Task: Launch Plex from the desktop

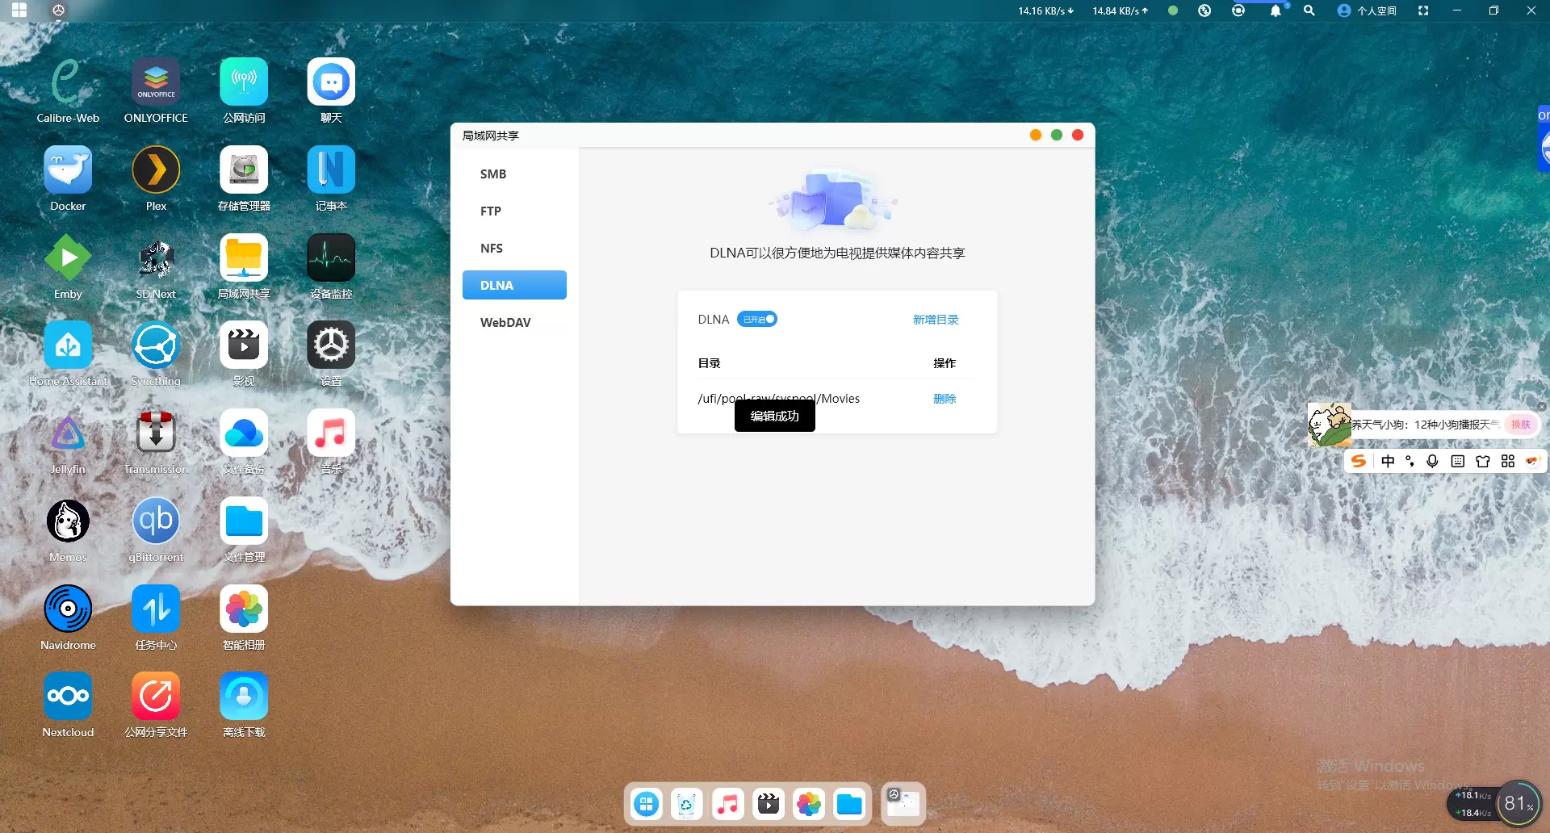Action: (156, 170)
